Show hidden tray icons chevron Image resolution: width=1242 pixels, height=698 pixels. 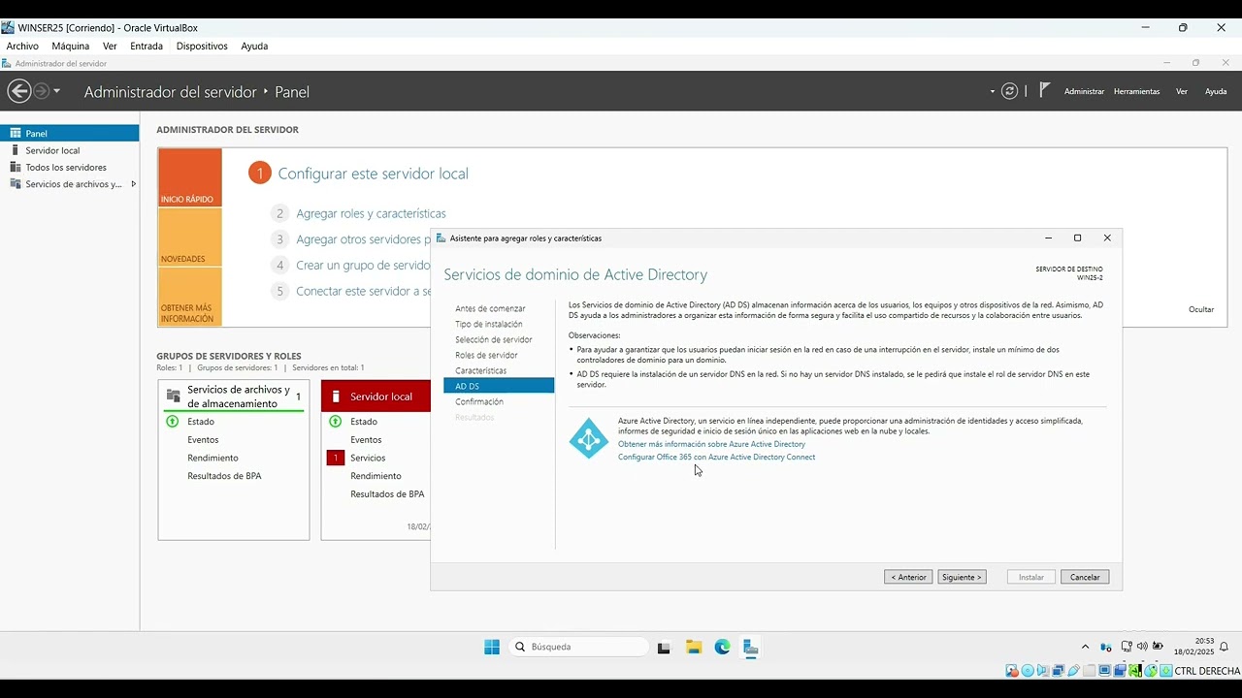[1085, 647]
